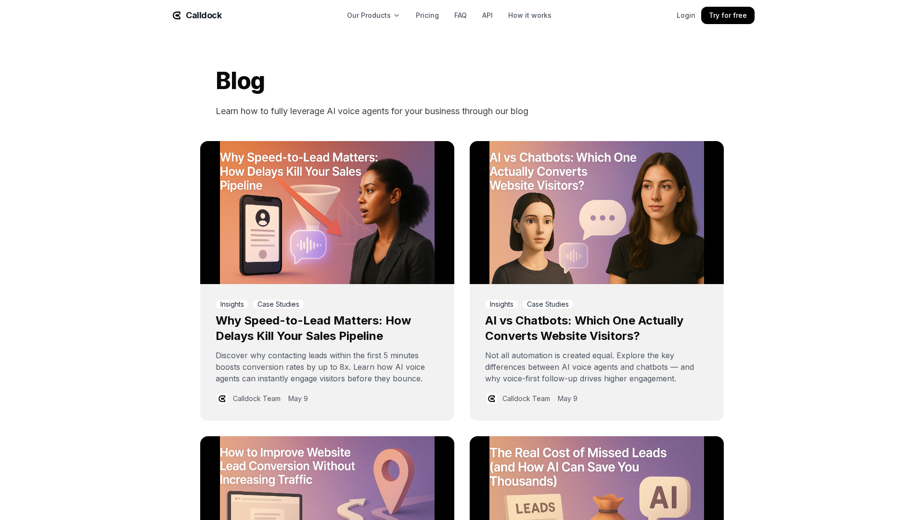Viewport: 924px width, 520px height.
Task: Open the Why Speed-to-Lead Matters article title
Action: click(313, 328)
